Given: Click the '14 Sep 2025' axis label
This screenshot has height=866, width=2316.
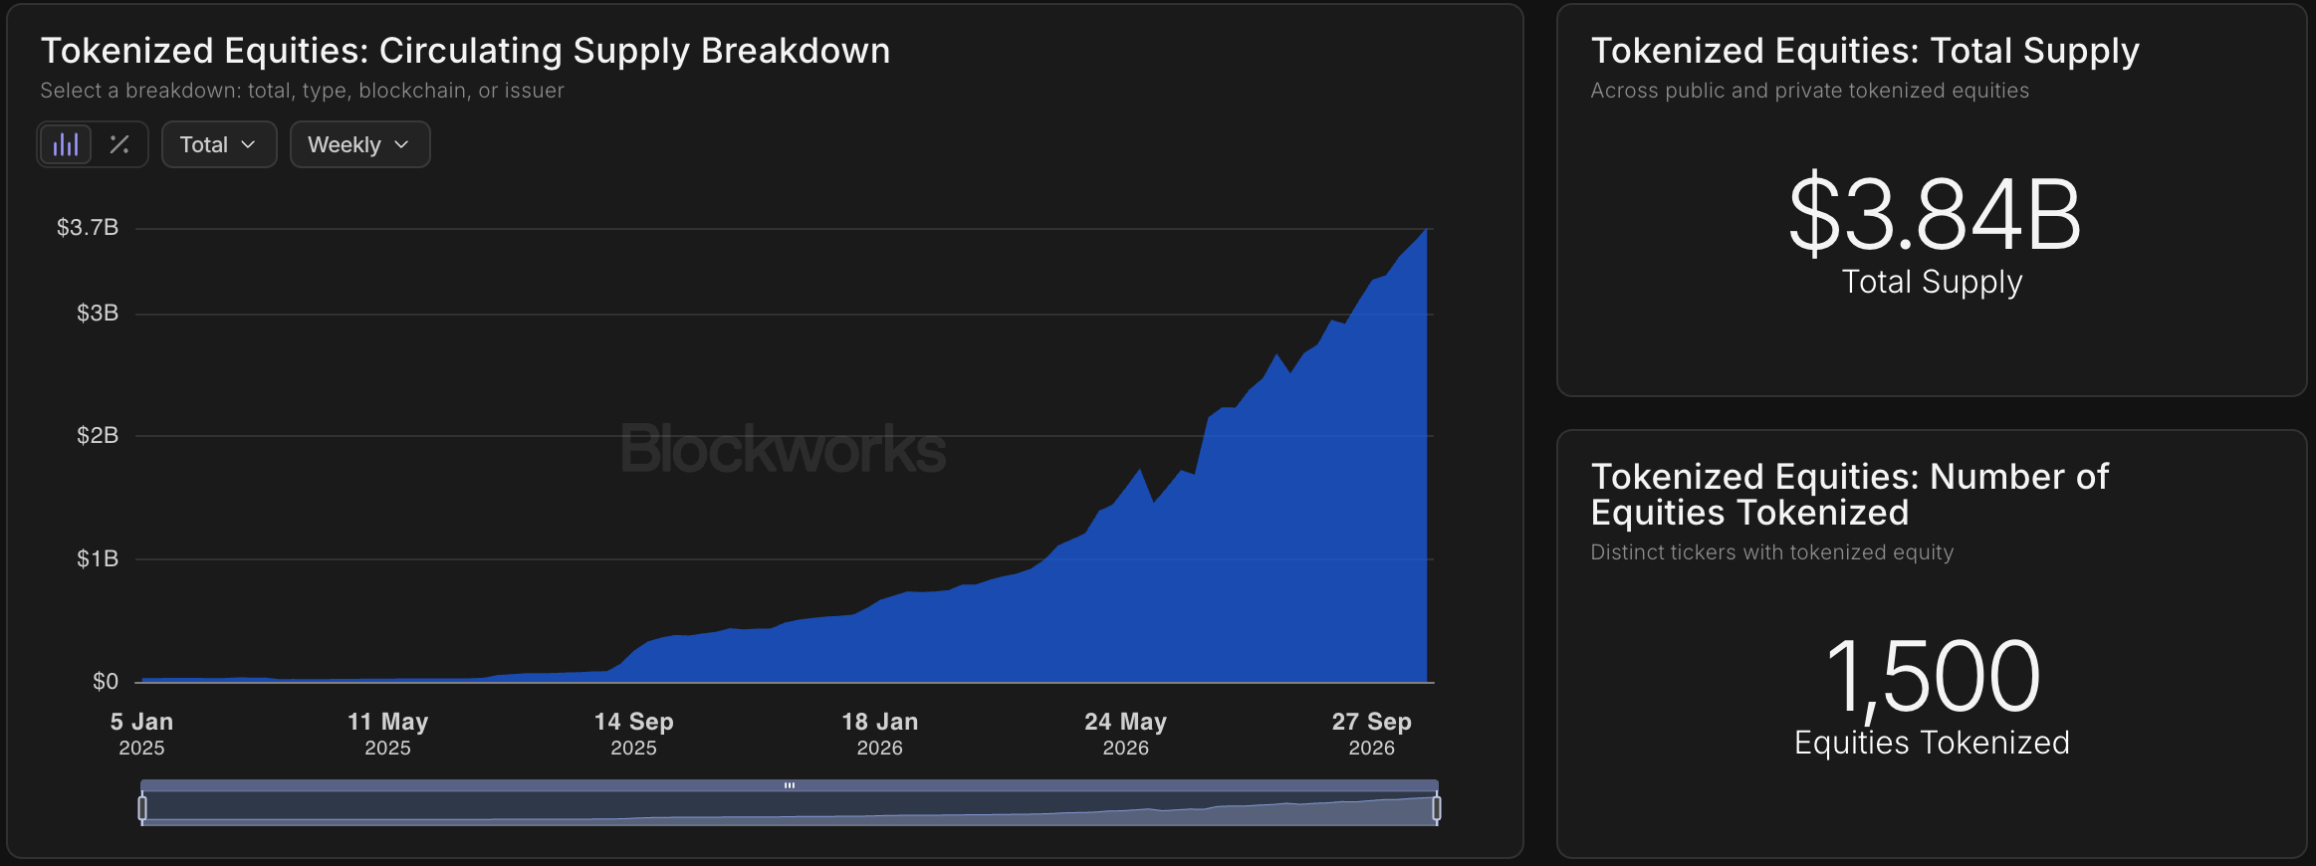Looking at the screenshot, I should point(633,734).
